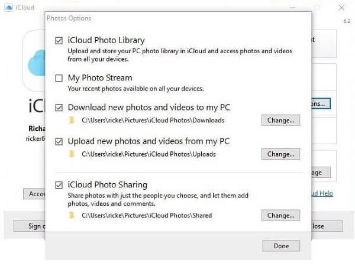
Task: Uncheck Download new photos and videos checkbox
Action: pos(59,108)
